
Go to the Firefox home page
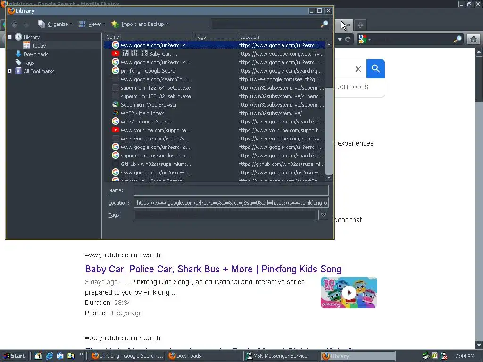pyautogui.click(x=474, y=39)
